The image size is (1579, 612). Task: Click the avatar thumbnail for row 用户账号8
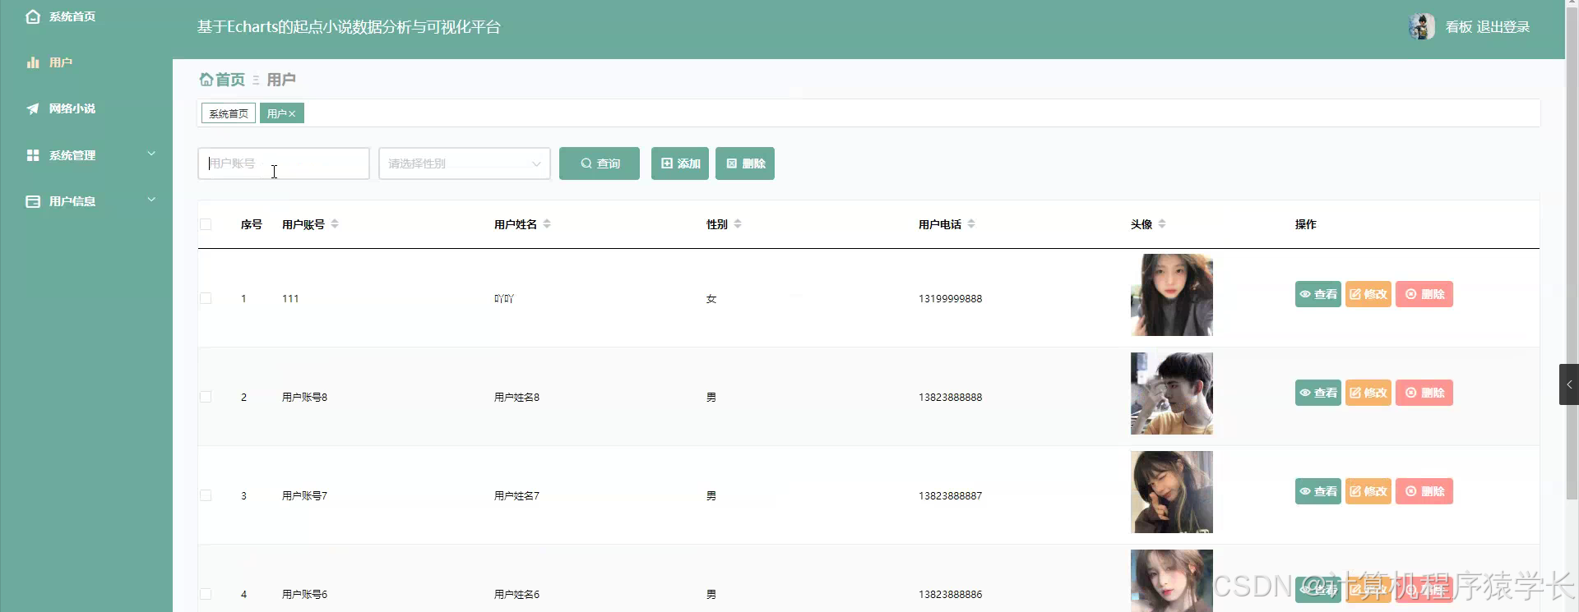1172,393
